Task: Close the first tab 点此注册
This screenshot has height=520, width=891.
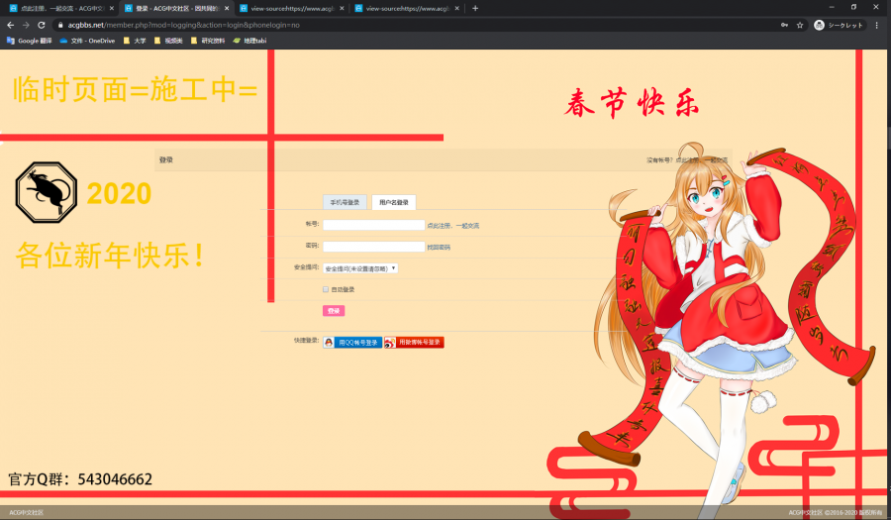Action: (111, 8)
